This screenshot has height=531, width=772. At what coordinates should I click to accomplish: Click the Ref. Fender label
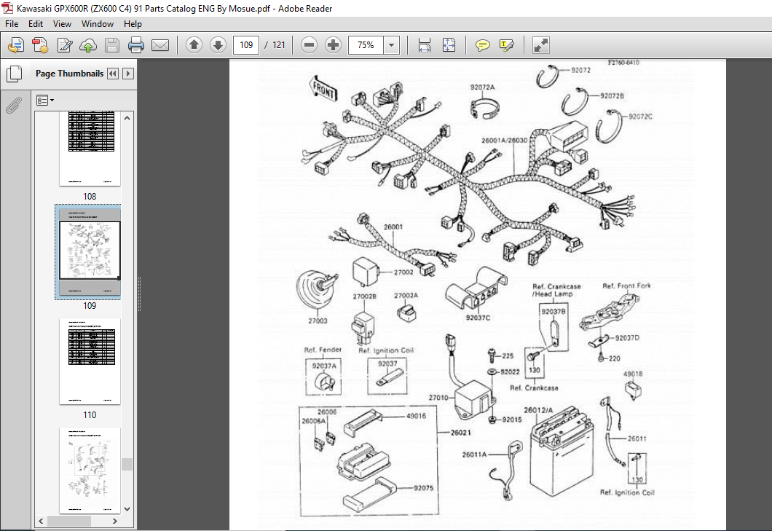click(323, 350)
